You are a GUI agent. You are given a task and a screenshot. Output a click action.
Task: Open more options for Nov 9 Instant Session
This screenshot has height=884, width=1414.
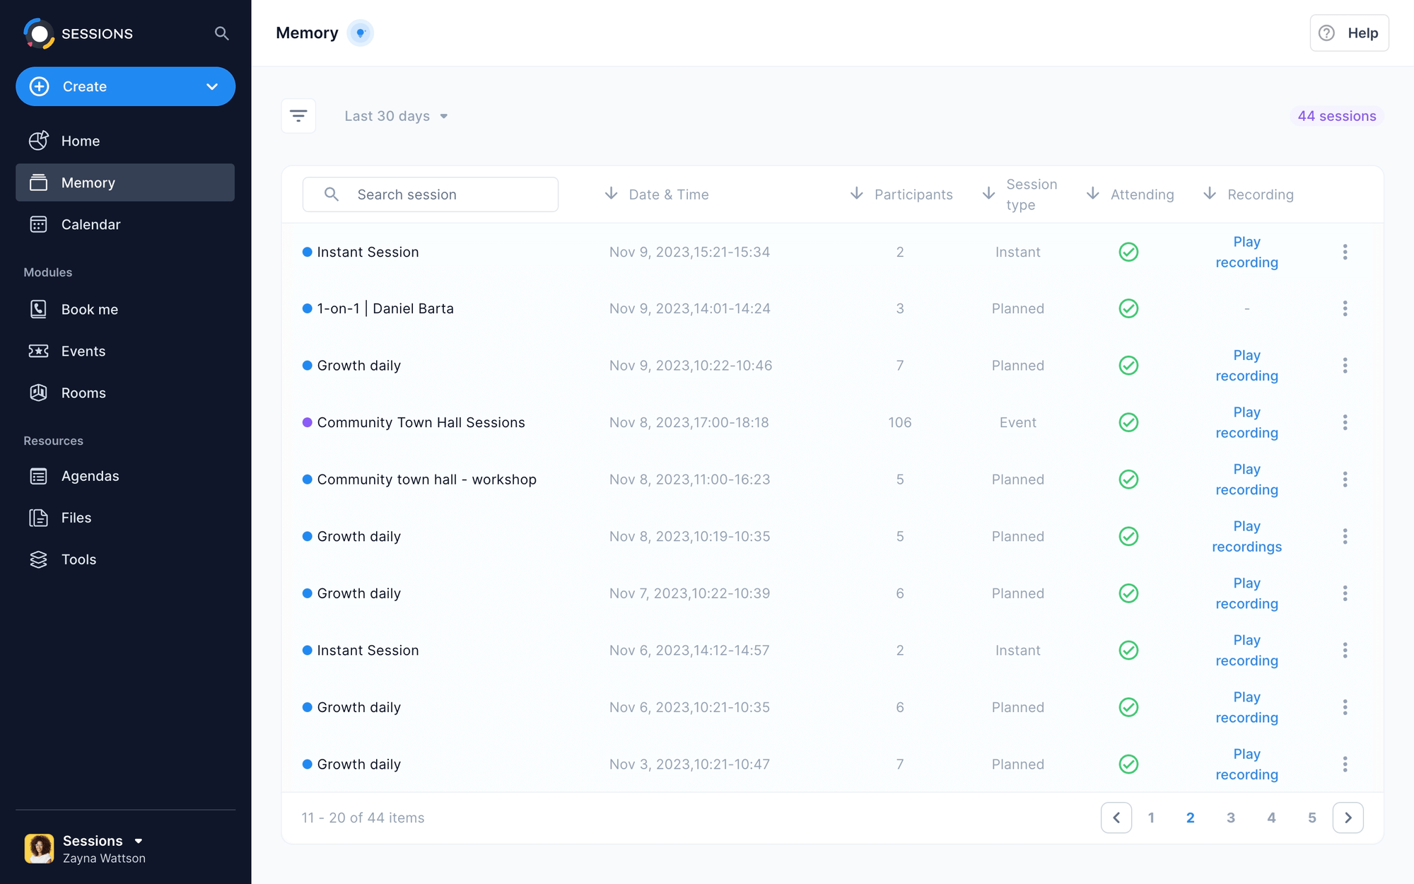coord(1345,252)
